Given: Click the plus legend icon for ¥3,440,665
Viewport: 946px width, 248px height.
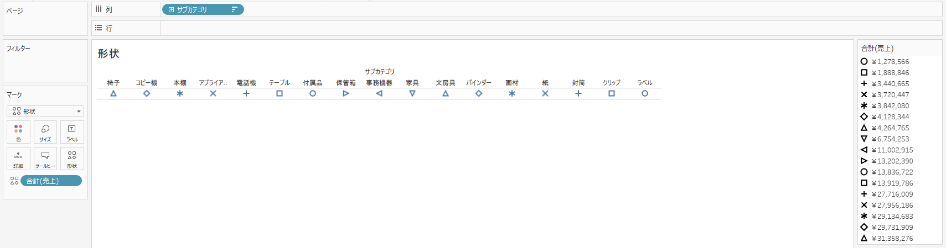Looking at the screenshot, I should [x=864, y=83].
